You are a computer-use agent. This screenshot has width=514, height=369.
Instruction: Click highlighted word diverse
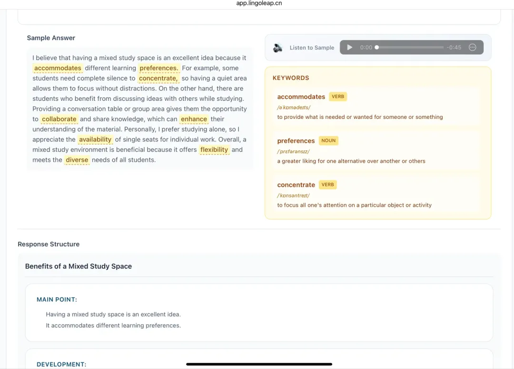tap(77, 160)
